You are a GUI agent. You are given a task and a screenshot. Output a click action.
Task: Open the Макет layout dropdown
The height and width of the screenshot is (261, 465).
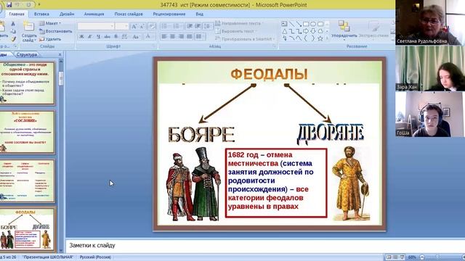[50, 23]
